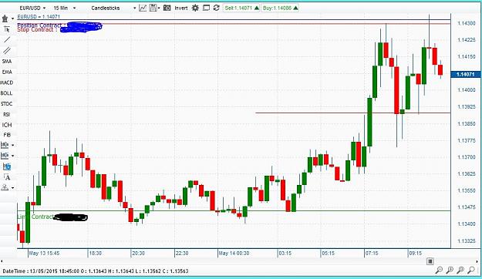
Task: Open the Candlesticks chart type dropdown
Action: pos(113,8)
